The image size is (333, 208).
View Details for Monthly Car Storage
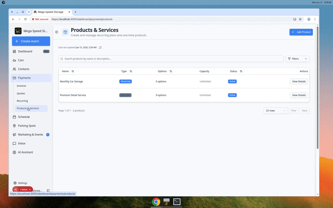tap(299, 81)
